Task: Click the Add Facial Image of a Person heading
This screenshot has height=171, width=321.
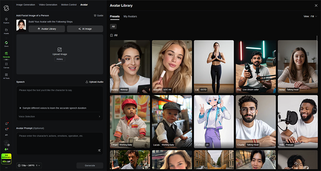Action: pyautogui.click(x=32, y=16)
